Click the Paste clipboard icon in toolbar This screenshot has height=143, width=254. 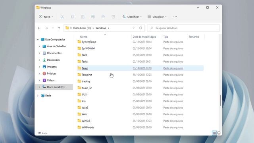click(x=83, y=17)
